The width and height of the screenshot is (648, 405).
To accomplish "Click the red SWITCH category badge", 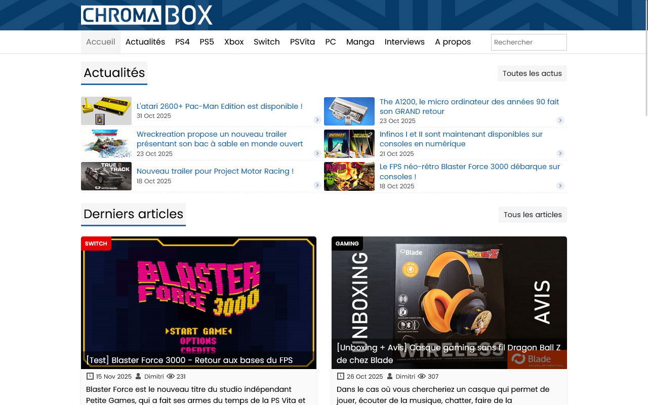I will point(96,244).
